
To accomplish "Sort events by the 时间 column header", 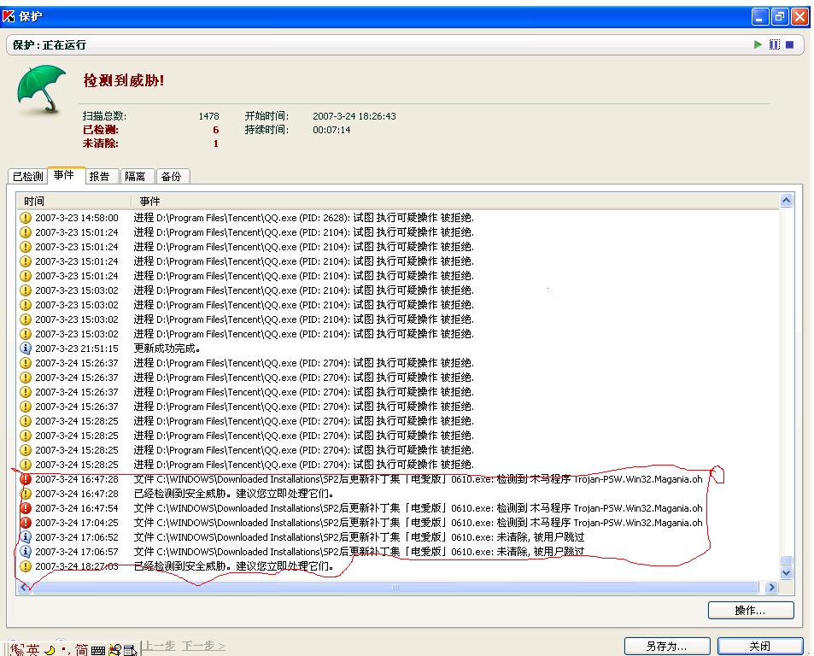I will click(x=73, y=201).
